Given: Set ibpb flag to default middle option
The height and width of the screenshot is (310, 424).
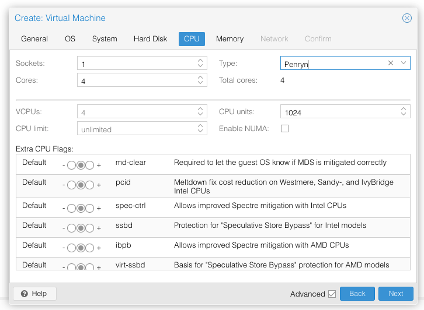Looking at the screenshot, I should 81,248.
